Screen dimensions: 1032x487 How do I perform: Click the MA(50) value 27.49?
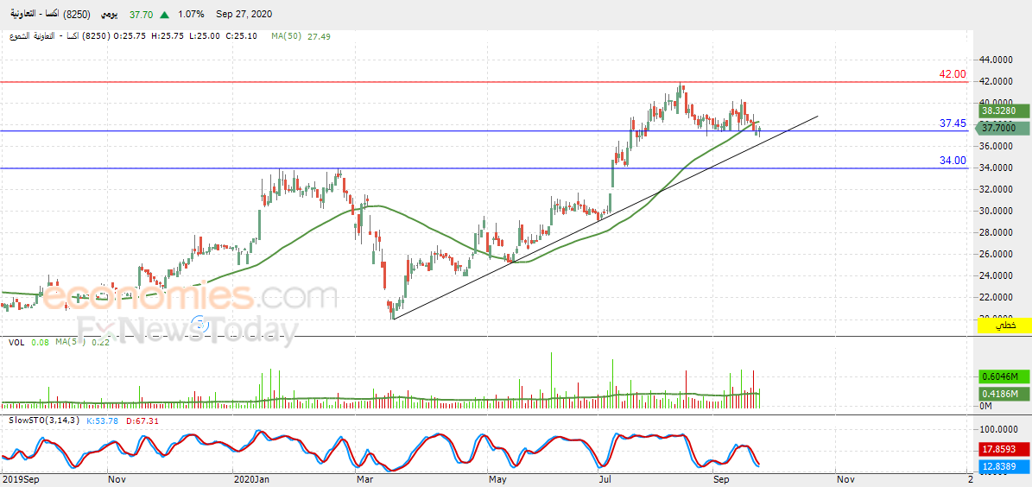[320, 37]
